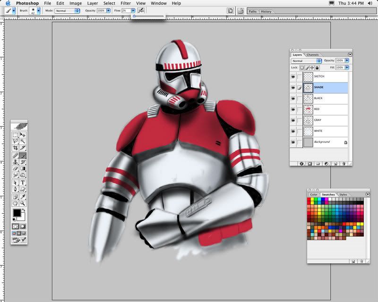Image resolution: width=378 pixels, height=302 pixels.
Task: Open the History tab in palette well
Action: (x=266, y=11)
